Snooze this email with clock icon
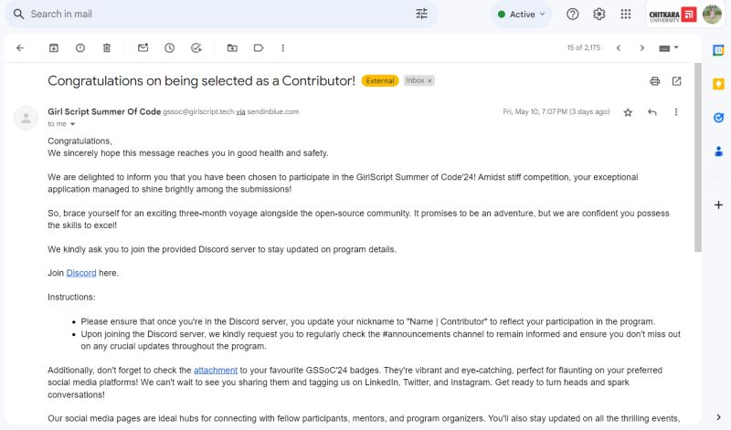731x430 pixels. (169, 47)
